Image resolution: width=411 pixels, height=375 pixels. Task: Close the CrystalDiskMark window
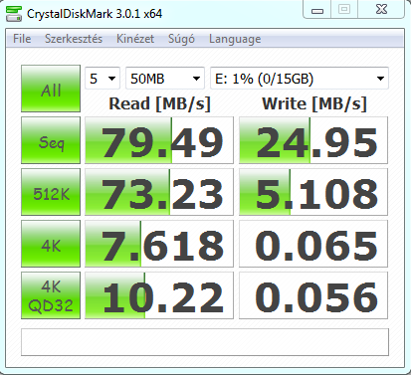(381, 9)
